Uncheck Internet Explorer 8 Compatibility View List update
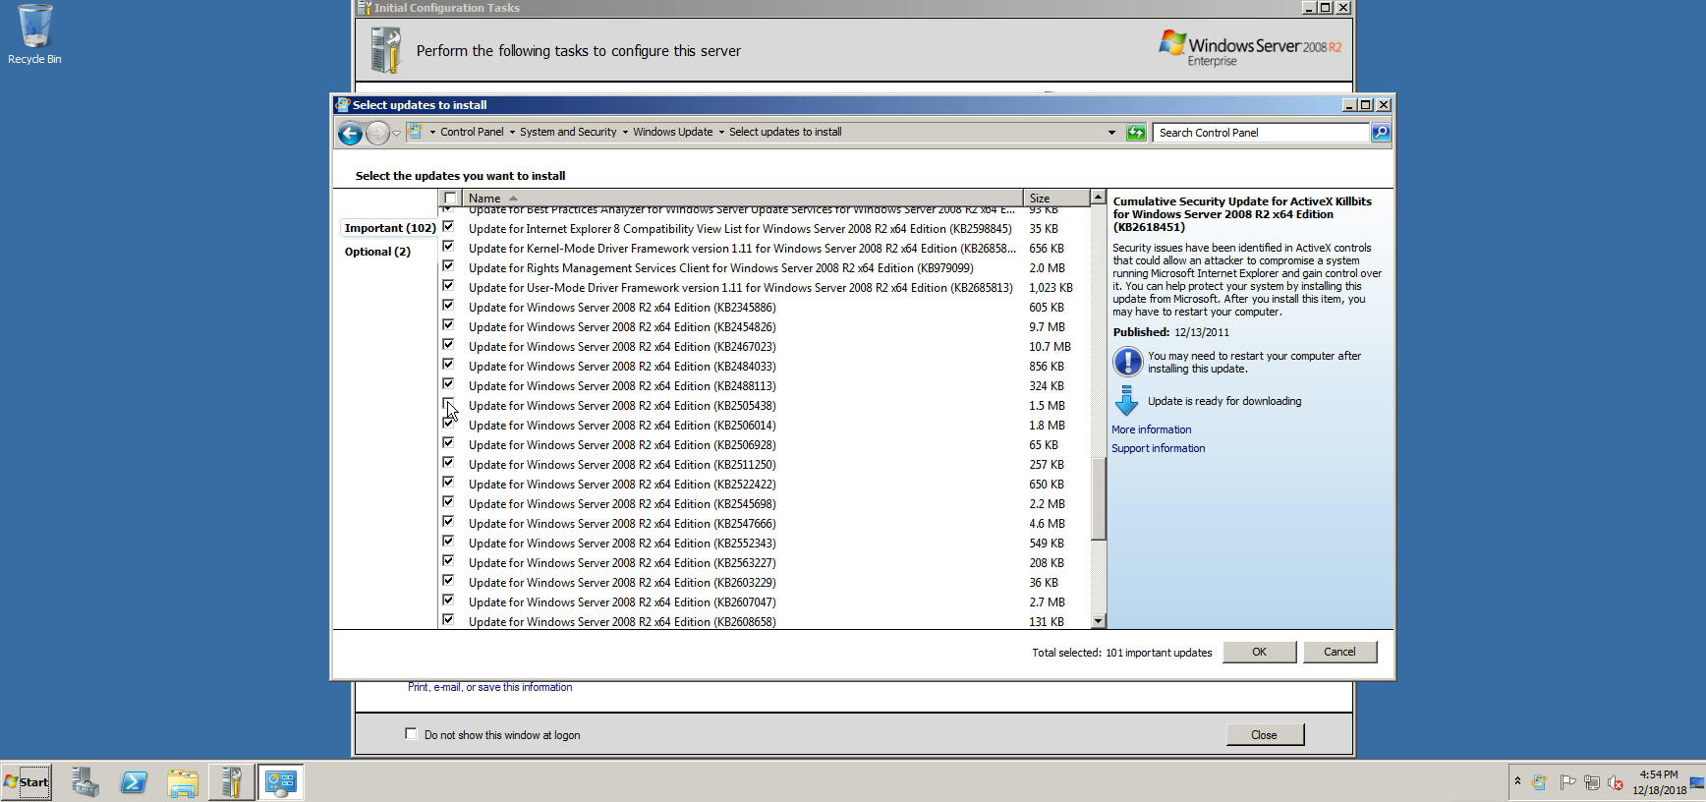1706x802 pixels. [448, 227]
